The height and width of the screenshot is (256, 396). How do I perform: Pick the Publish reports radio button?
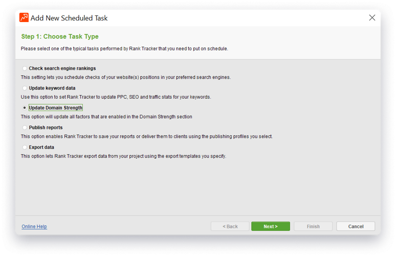25,127
